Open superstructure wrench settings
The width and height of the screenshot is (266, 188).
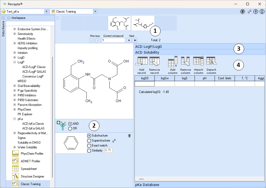point(114,140)
